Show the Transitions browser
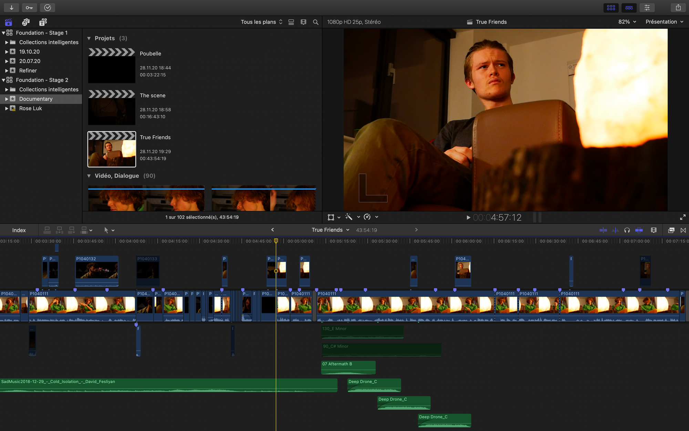 coord(683,230)
